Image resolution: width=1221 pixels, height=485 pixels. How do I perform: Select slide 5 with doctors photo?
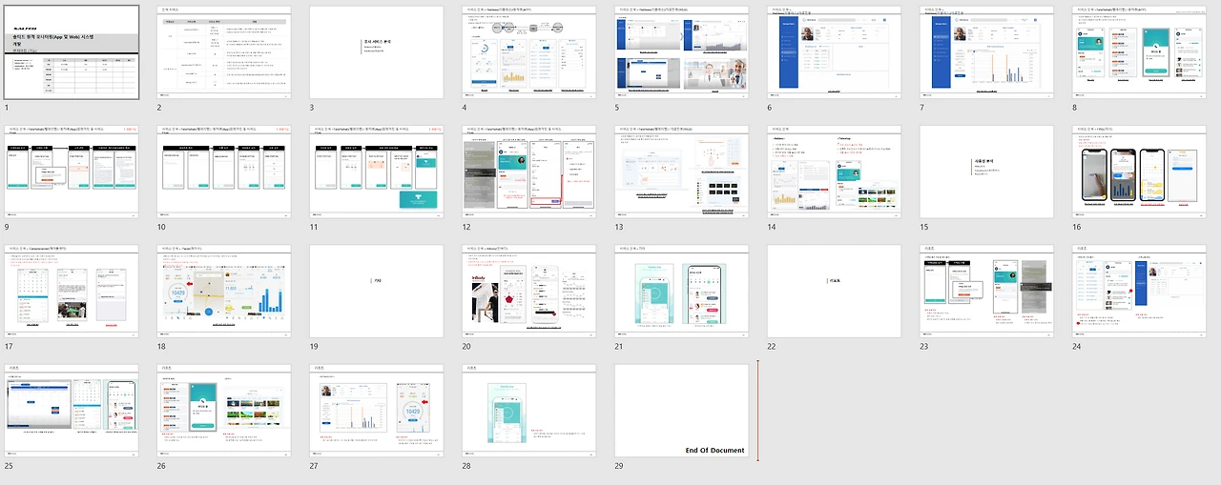coord(681,52)
